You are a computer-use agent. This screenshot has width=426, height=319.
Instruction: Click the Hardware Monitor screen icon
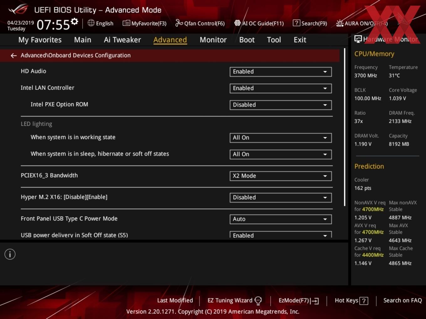[x=358, y=39]
